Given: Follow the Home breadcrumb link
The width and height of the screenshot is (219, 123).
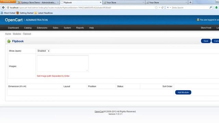Looking at the screenshot, I should click(8, 33).
